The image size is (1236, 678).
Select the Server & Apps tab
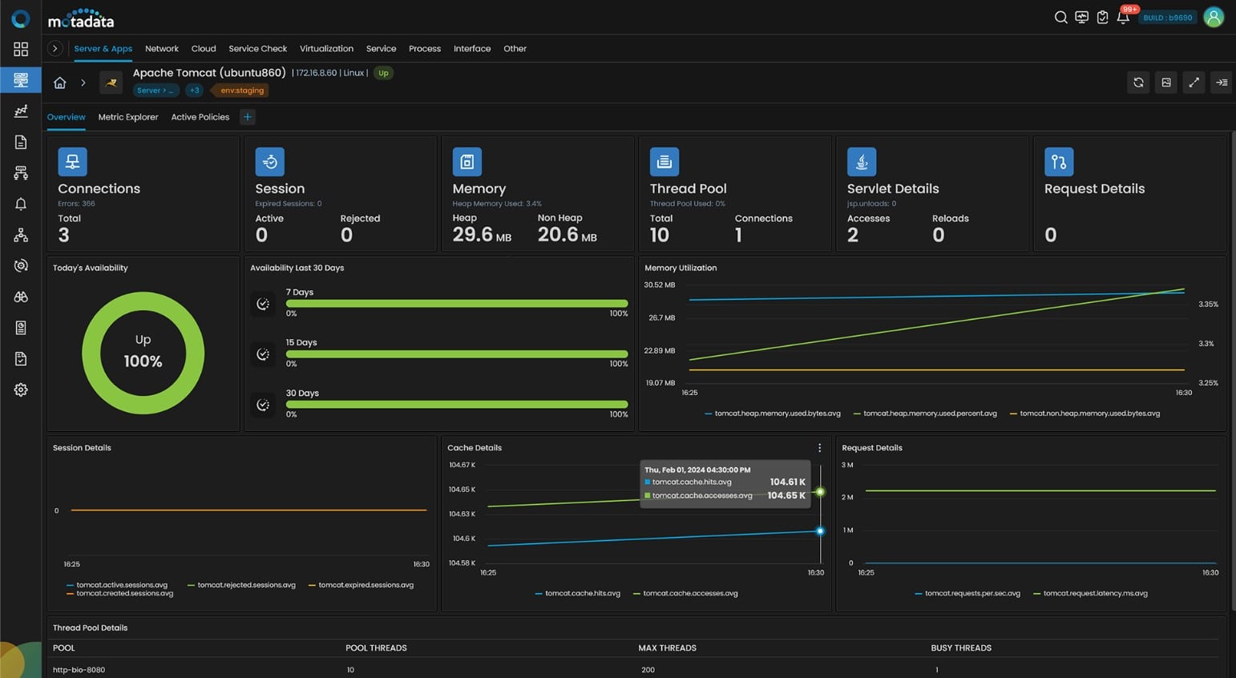(103, 49)
